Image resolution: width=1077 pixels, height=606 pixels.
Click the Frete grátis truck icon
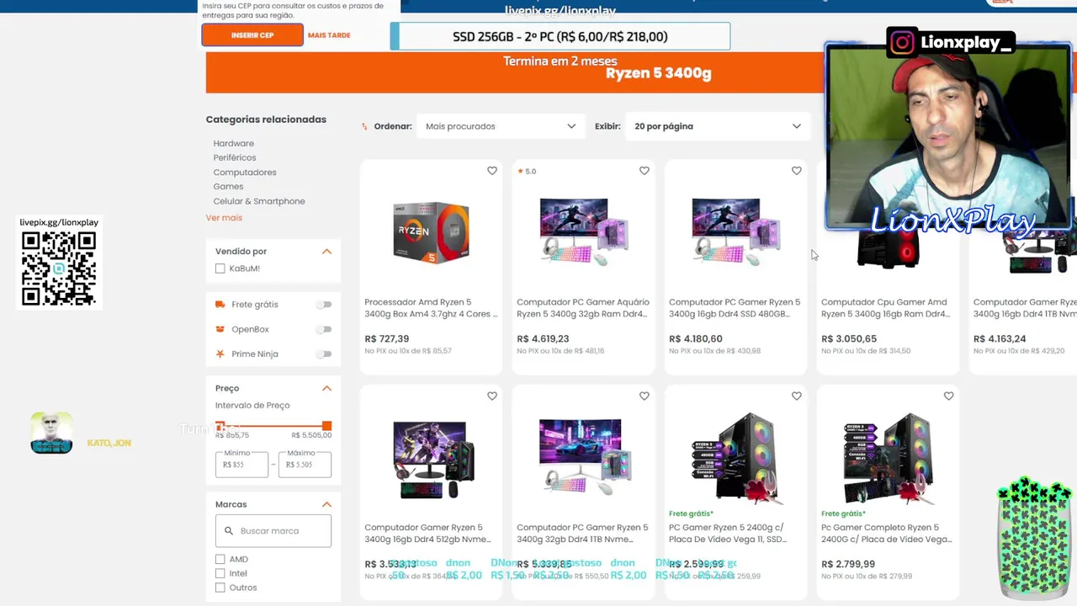220,305
